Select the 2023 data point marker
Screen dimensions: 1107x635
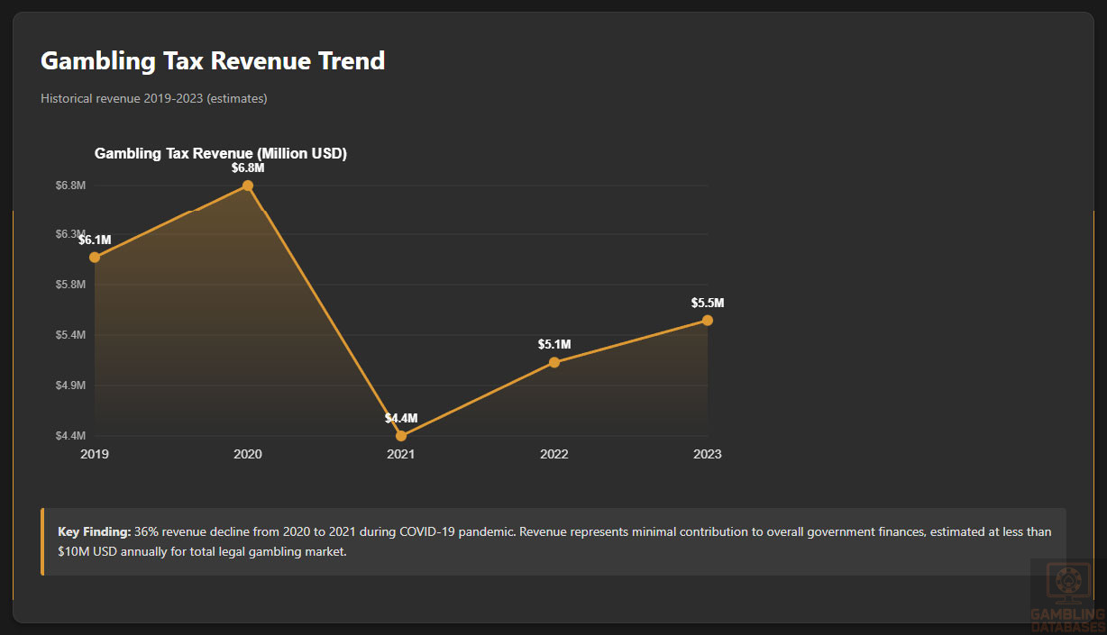708,321
